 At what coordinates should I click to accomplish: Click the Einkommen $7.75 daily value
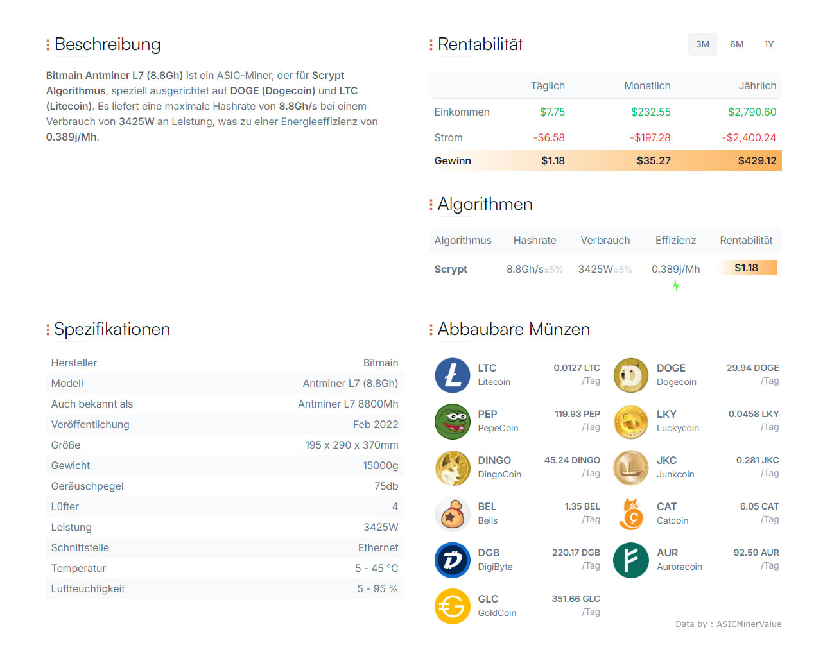552,112
